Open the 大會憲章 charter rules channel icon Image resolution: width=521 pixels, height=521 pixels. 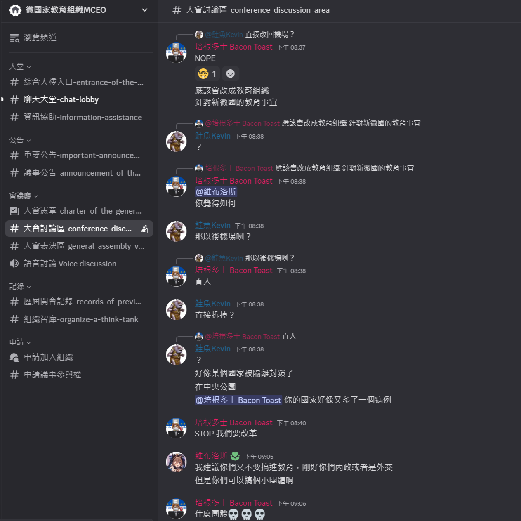pyautogui.click(x=14, y=211)
